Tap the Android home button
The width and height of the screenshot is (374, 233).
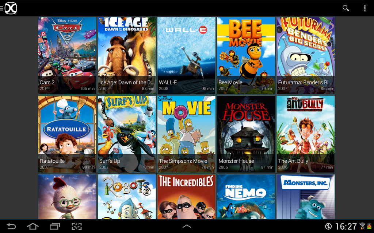click(33, 226)
